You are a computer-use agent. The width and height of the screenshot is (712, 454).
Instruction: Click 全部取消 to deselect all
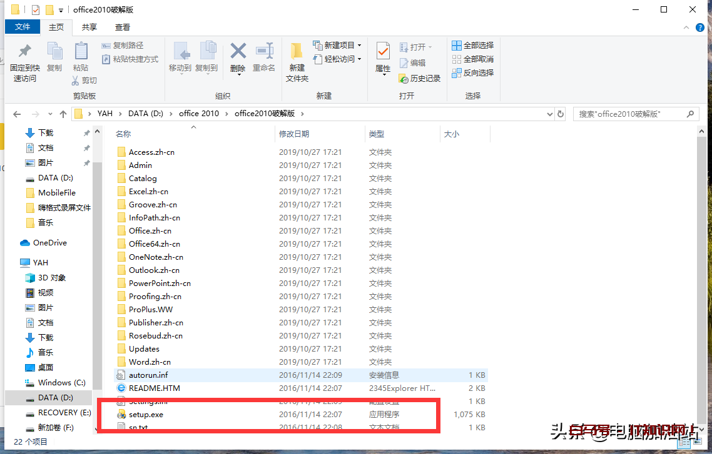(473, 59)
